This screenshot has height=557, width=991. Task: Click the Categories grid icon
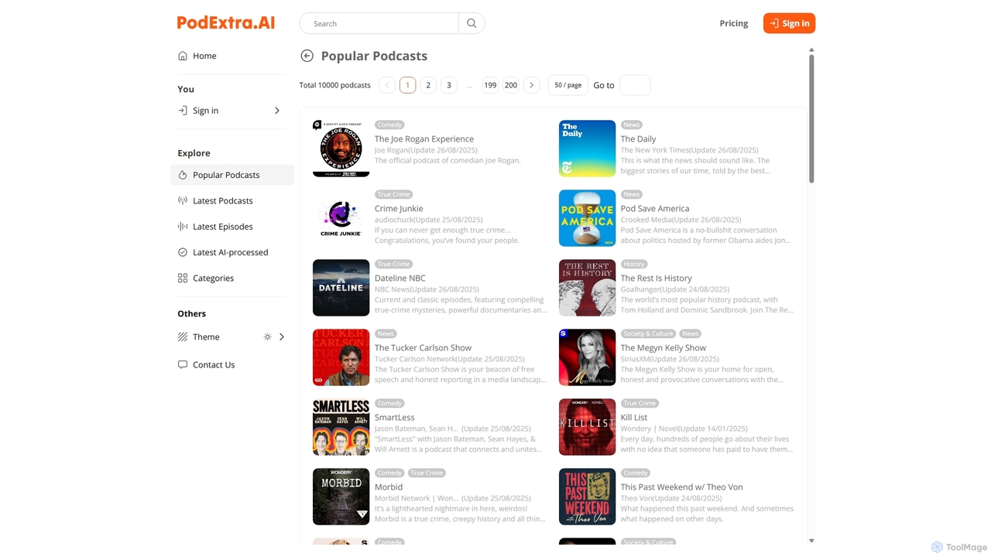pos(183,278)
